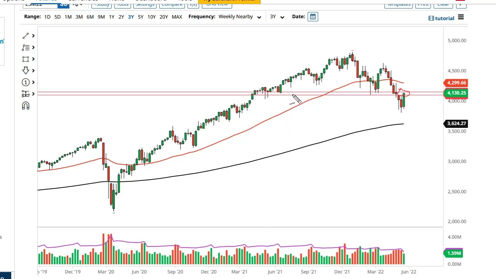Open the Date calendar picker
Screen dimensions: 496x279
pos(313,17)
